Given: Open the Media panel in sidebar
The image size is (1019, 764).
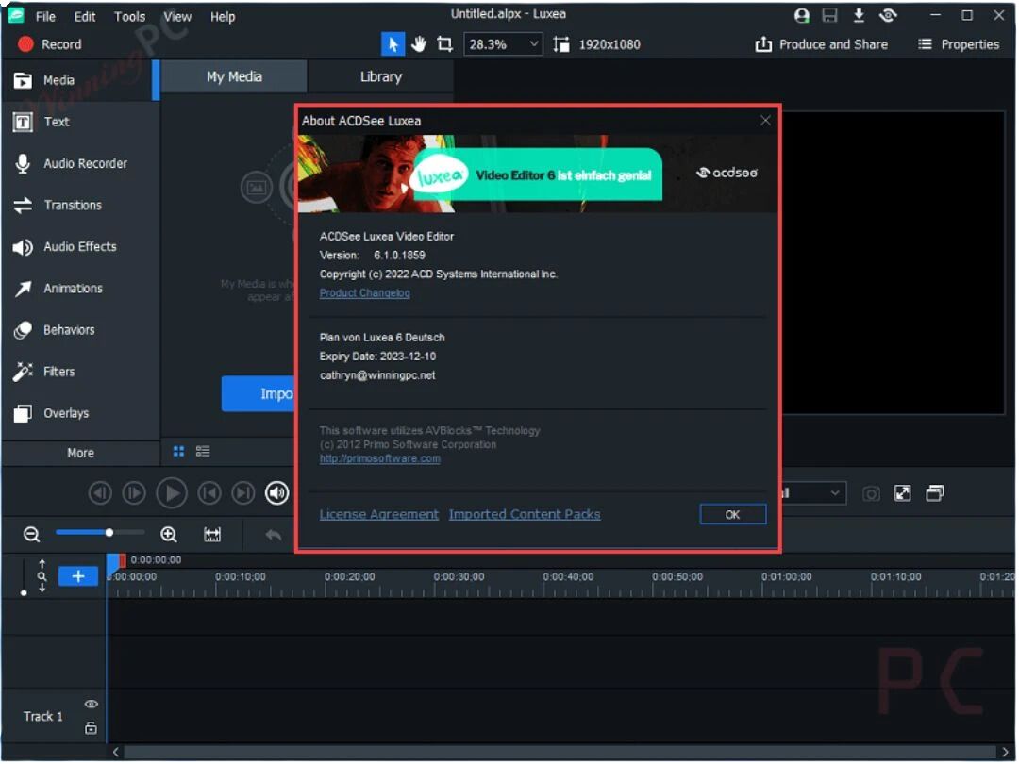Looking at the screenshot, I should (x=78, y=80).
